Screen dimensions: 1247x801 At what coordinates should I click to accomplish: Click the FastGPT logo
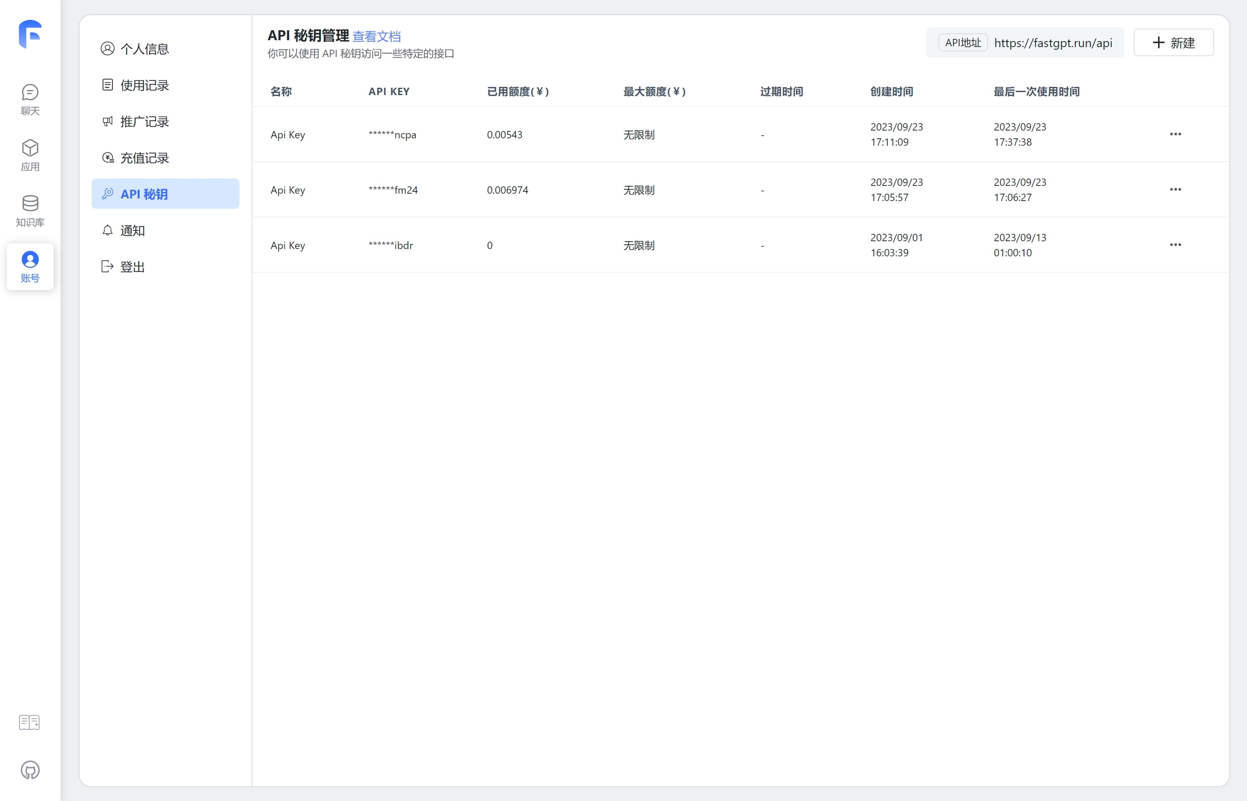(x=30, y=33)
